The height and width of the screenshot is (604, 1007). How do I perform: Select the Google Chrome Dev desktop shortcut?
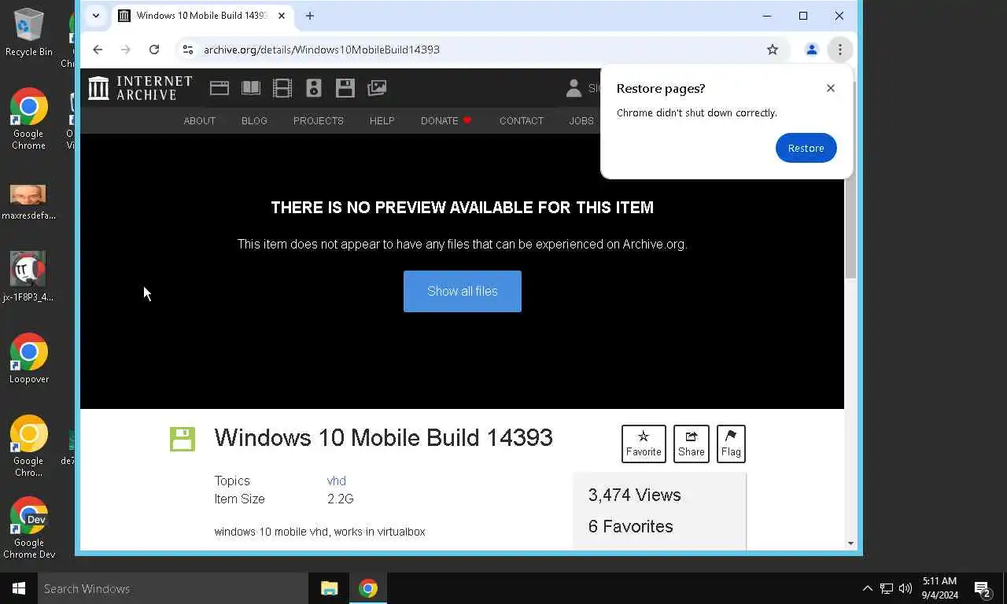point(29,528)
